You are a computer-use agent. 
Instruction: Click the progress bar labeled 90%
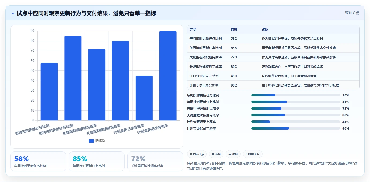[x=296, y=129]
